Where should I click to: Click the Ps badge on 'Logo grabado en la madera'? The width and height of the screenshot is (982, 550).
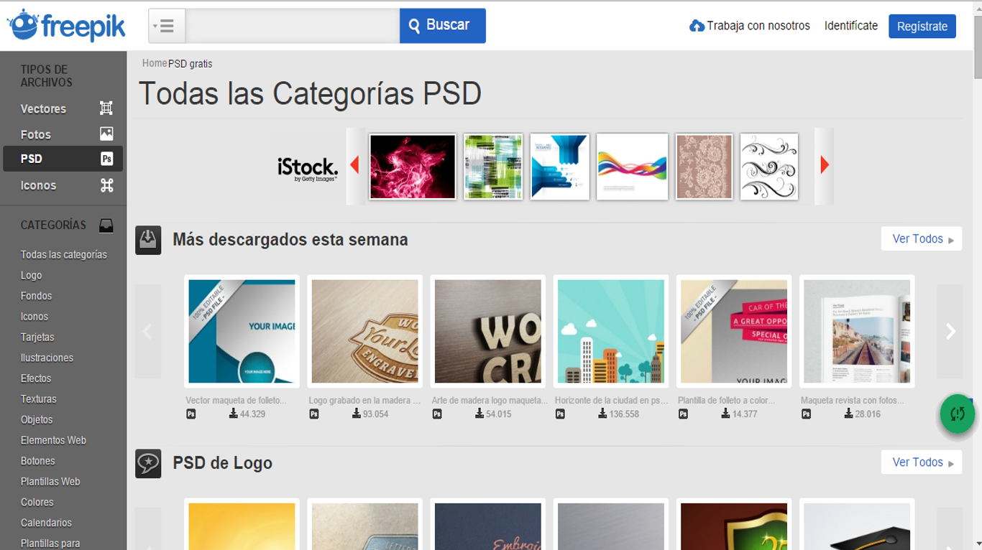(313, 414)
